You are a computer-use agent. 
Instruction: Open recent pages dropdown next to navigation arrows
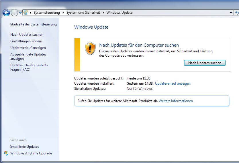tap(20, 13)
